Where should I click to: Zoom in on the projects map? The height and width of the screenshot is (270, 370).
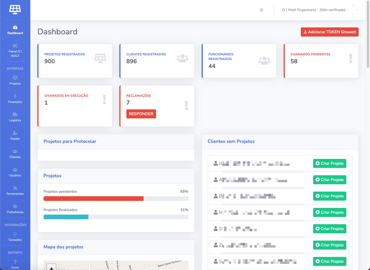point(51,268)
